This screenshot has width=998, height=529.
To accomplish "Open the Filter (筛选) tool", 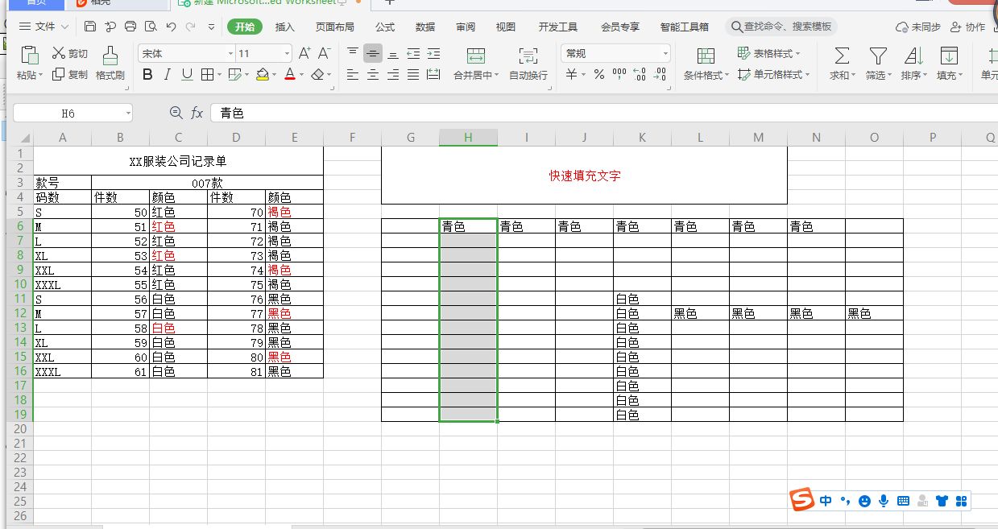I will 878,56.
